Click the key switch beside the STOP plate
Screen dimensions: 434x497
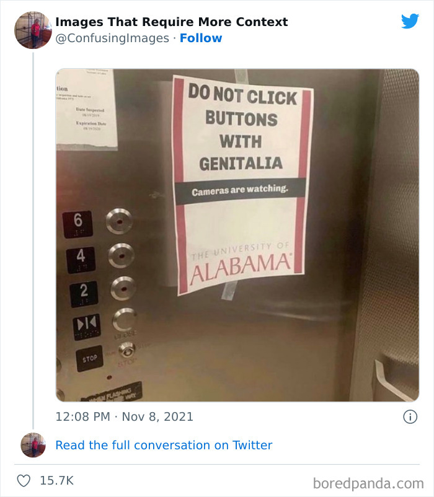click(x=127, y=350)
